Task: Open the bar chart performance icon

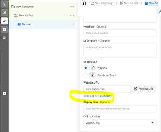Action: tap(5, 13)
